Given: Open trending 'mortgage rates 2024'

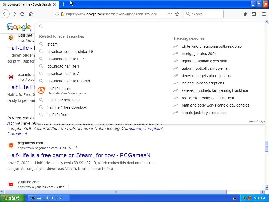Looking at the screenshot, I should [x=199, y=54].
